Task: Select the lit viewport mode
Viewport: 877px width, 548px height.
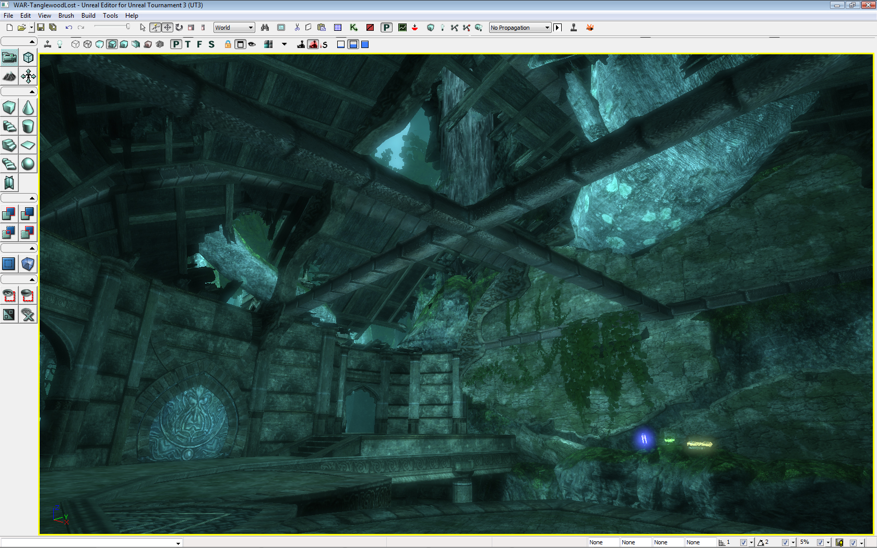Action: 112,44
